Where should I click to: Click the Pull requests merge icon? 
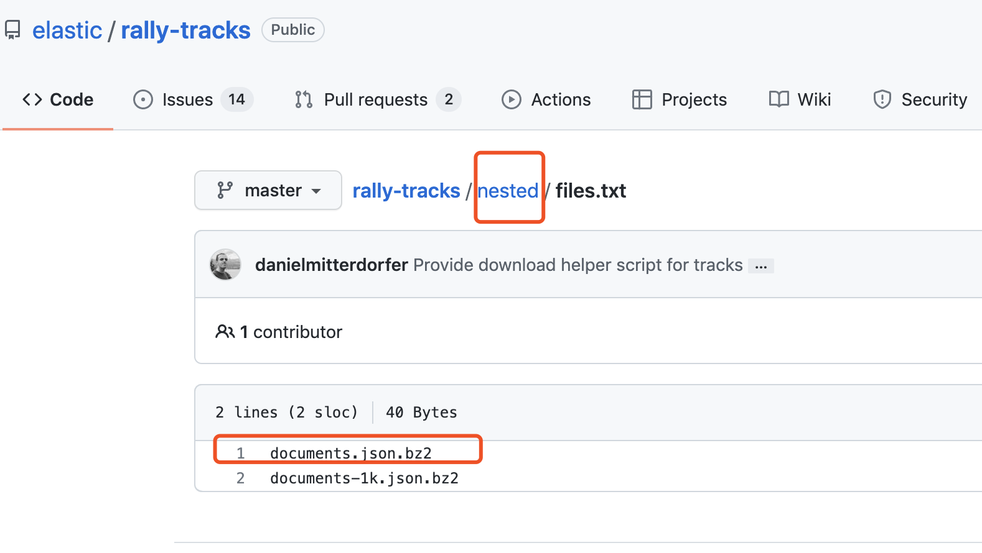tap(304, 99)
